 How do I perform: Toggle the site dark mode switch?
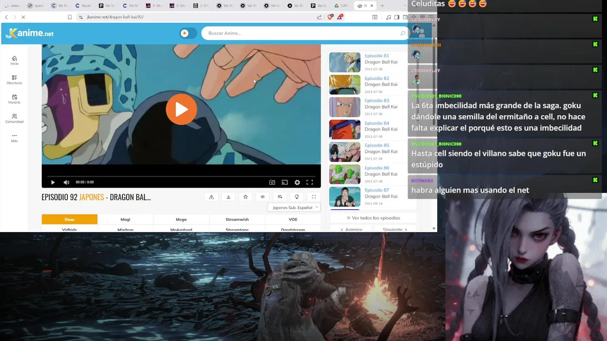click(x=188, y=33)
